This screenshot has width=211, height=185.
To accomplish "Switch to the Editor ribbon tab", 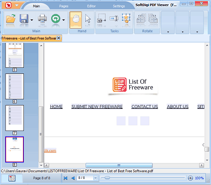I will pos(91,6).
